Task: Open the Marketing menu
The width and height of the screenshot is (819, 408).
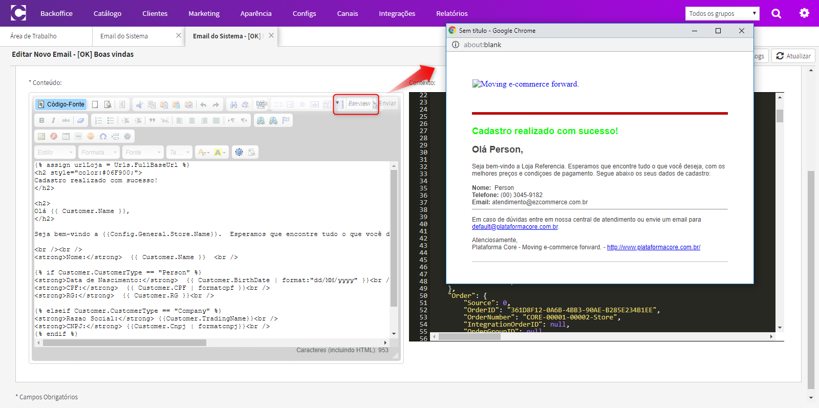Action: [x=204, y=13]
